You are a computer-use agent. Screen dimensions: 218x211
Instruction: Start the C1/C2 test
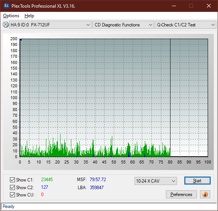click(x=197, y=181)
